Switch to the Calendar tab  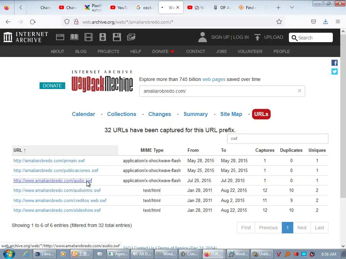click(x=83, y=114)
